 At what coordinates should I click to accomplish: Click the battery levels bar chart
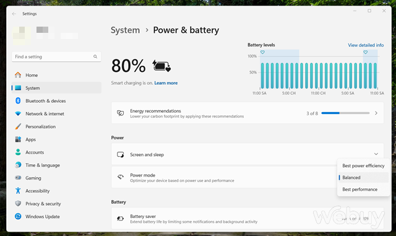[319, 76]
